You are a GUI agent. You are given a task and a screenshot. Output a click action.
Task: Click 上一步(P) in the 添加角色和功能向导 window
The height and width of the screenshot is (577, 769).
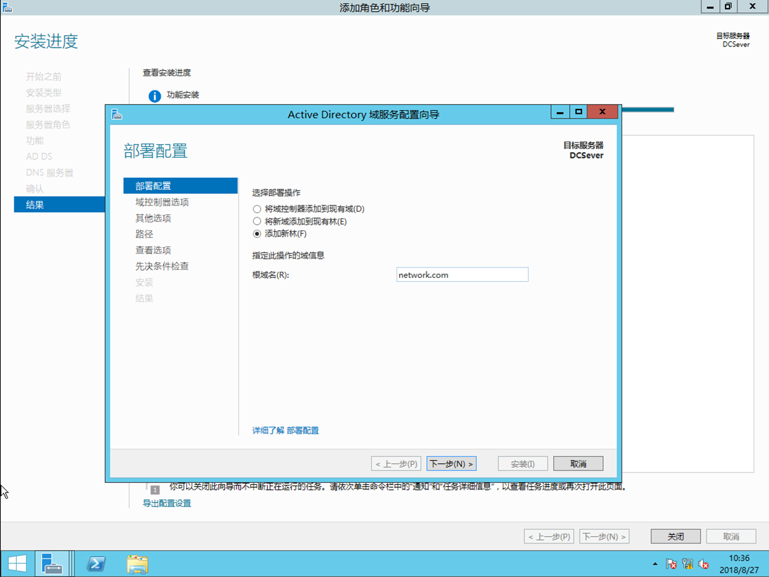pyautogui.click(x=549, y=537)
